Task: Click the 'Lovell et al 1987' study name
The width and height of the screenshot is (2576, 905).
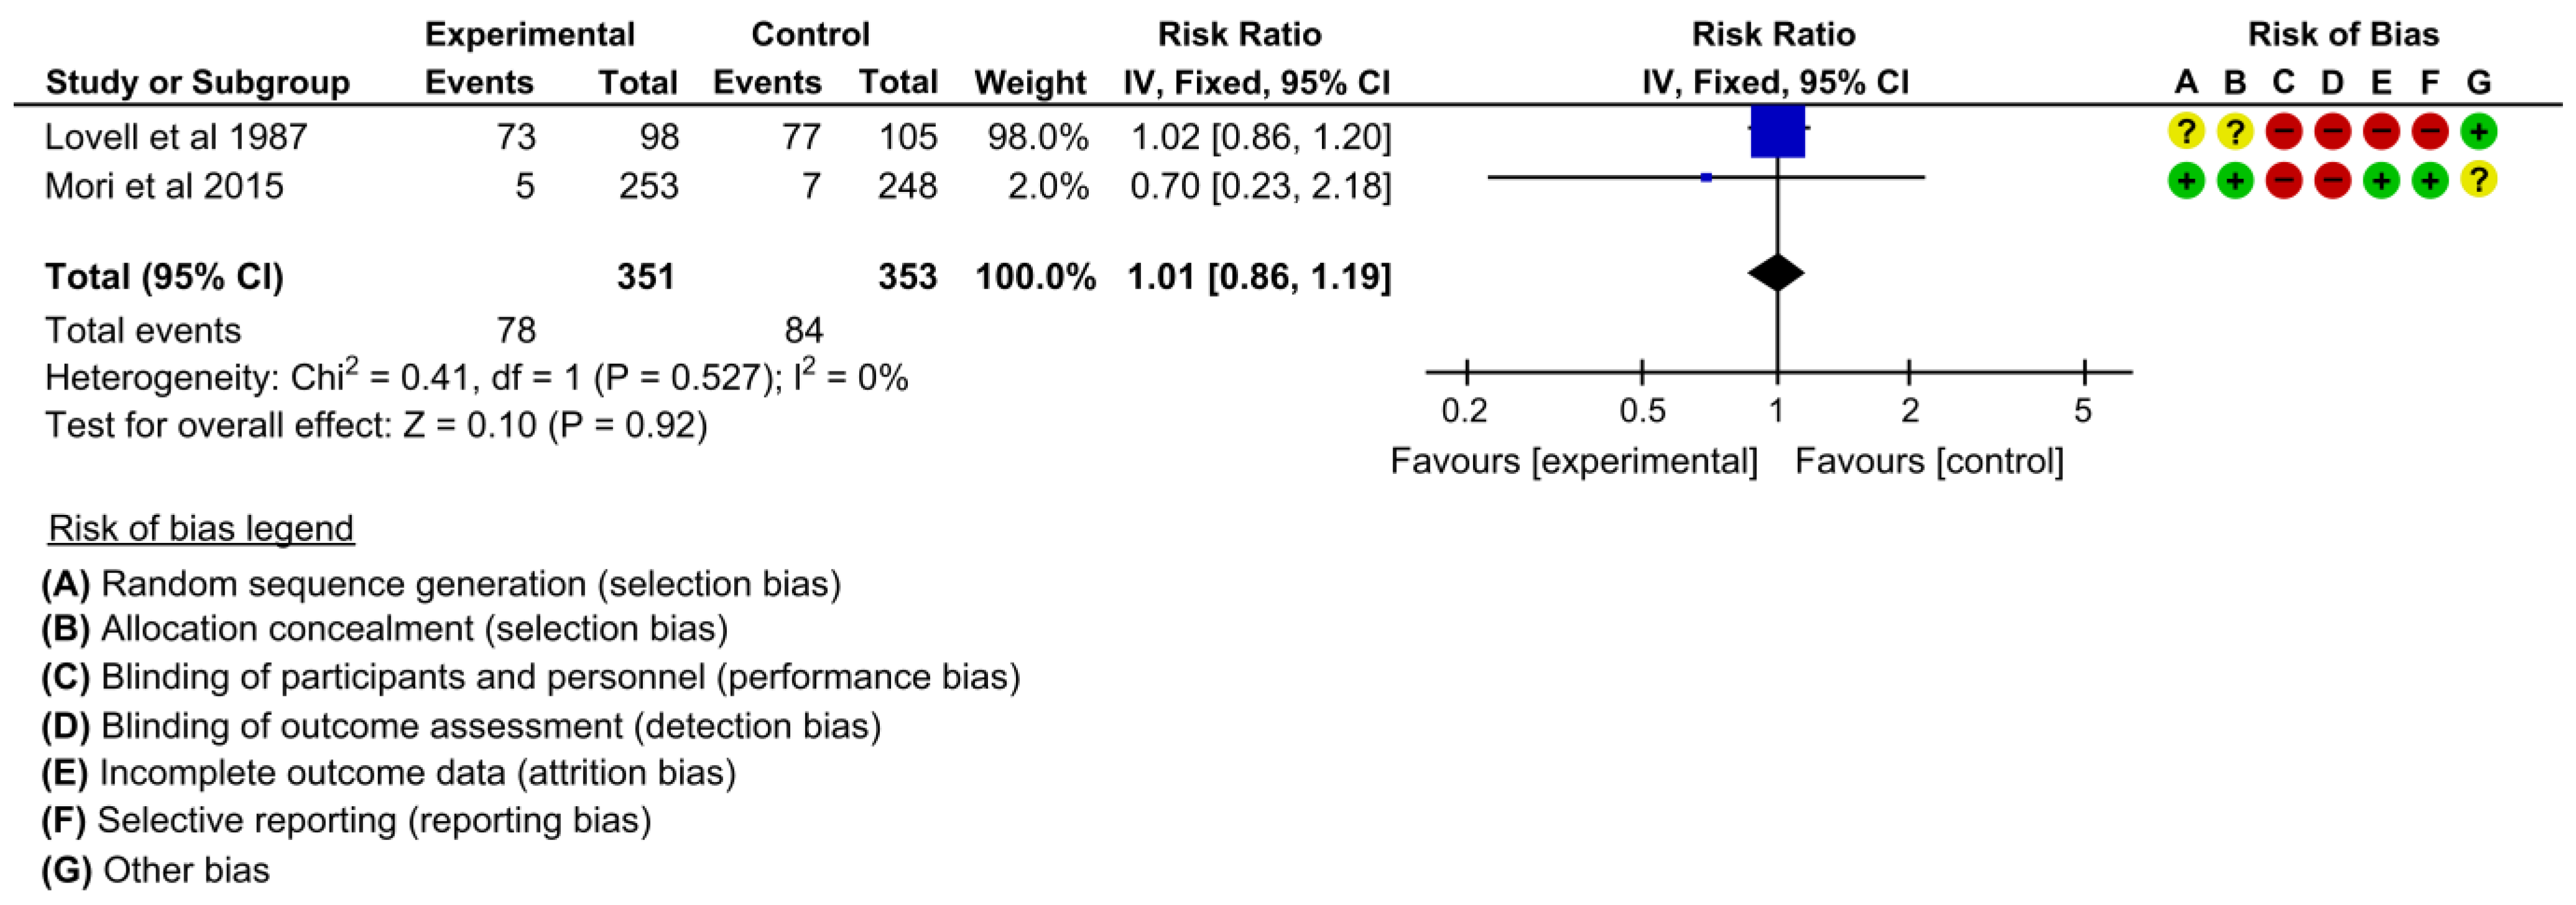Action: click(x=176, y=137)
